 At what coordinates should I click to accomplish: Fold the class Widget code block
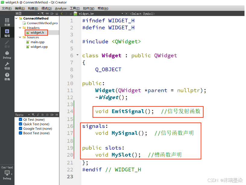click(77, 55)
